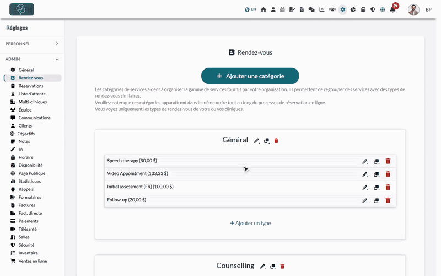
Task: Edit Speech therapy appointment type
Action: tap(365, 161)
